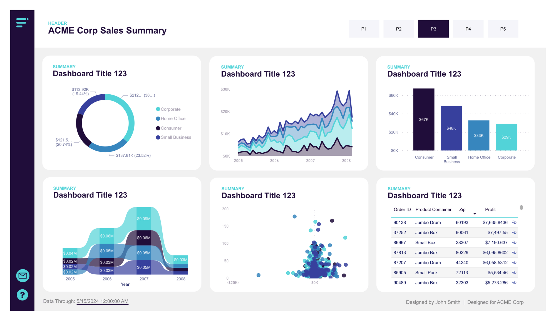Click the link icon beside the $7,497.55 profit
The height and width of the screenshot is (321, 556).
point(514,232)
